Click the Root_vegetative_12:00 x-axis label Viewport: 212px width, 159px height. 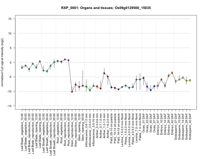point(58,126)
